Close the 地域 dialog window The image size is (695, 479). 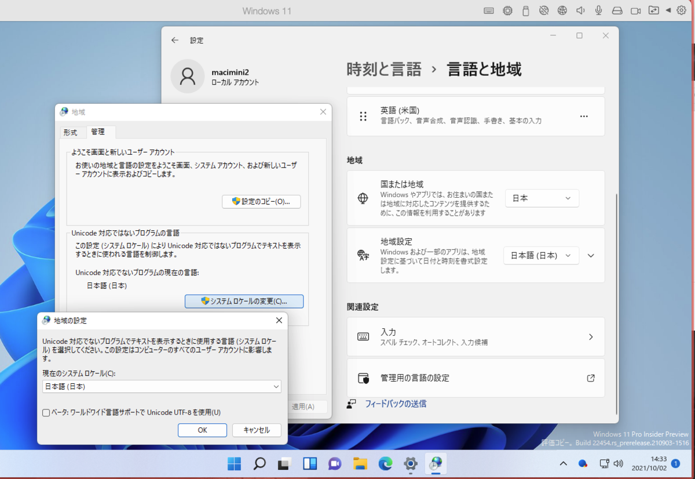(323, 112)
